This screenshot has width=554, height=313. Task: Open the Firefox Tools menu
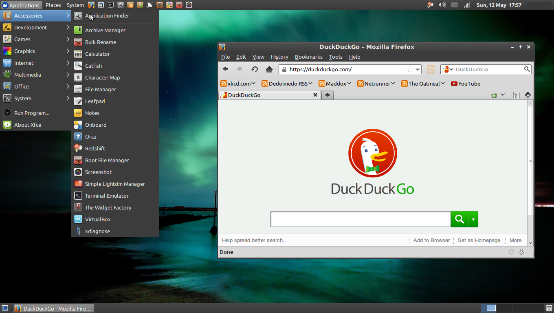pyautogui.click(x=336, y=57)
